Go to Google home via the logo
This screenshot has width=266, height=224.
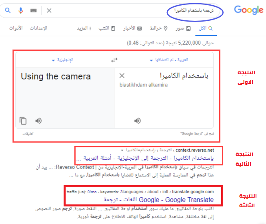tap(249, 10)
